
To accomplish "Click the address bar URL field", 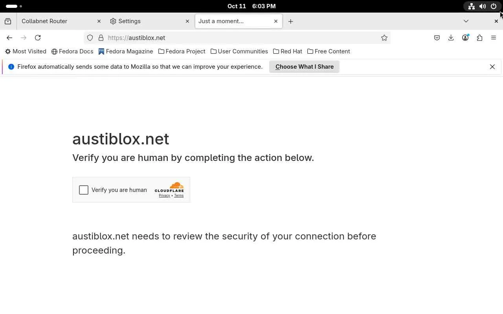I will pos(236,38).
